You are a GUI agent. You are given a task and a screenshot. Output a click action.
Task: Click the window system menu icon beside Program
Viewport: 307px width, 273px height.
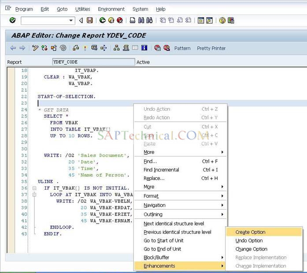tap(8, 8)
